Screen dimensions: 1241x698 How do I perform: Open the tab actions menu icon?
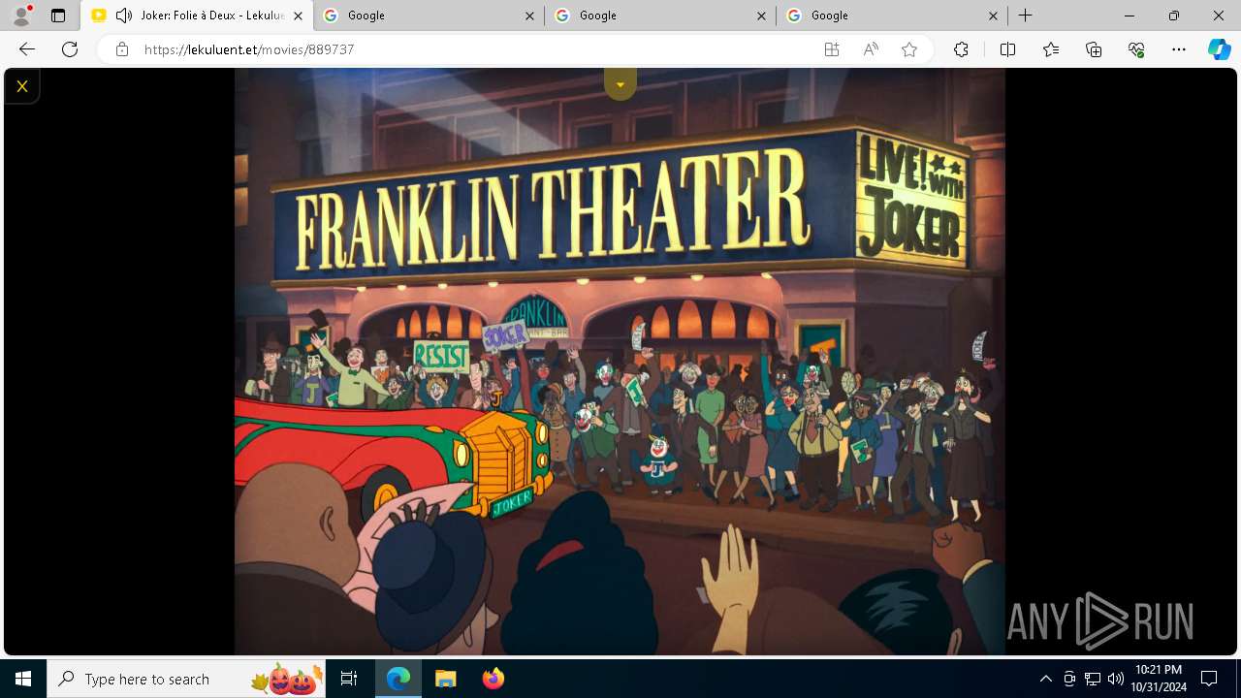point(58,16)
